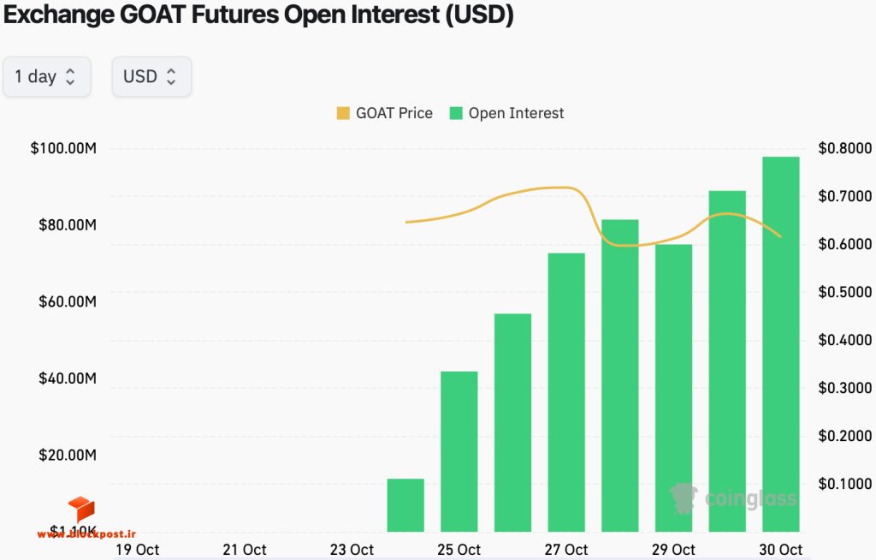Click the yellow GOAT Price color swatch
The width and height of the screenshot is (876, 560).
(343, 113)
